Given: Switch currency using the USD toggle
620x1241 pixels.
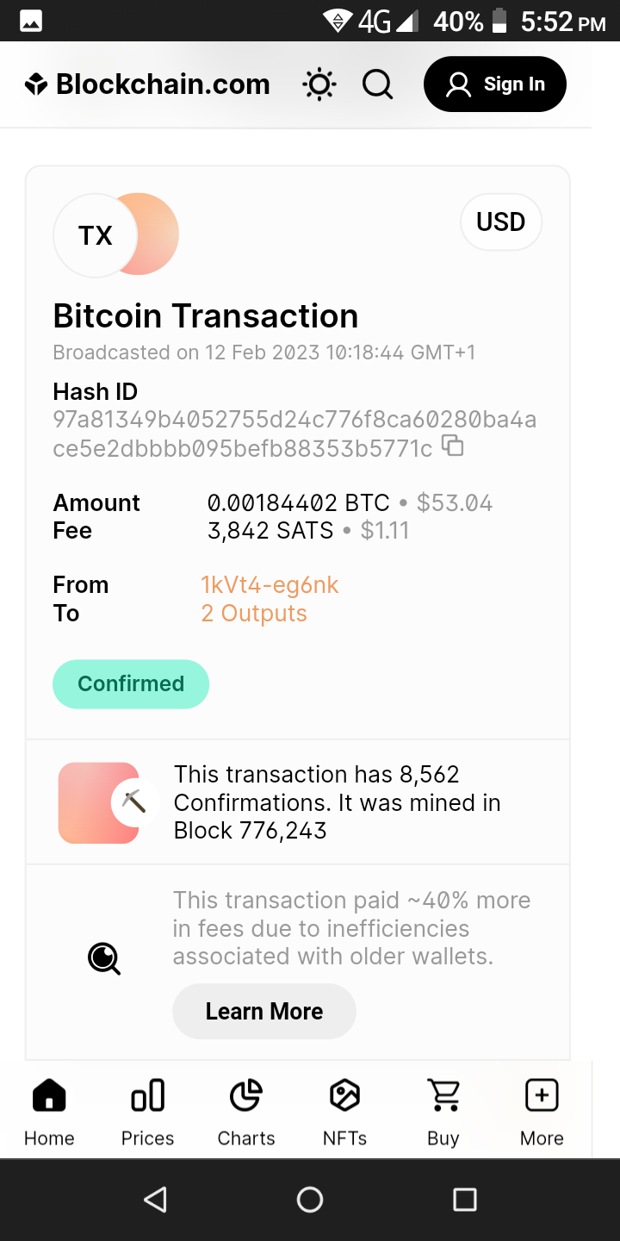Looking at the screenshot, I should point(500,222).
